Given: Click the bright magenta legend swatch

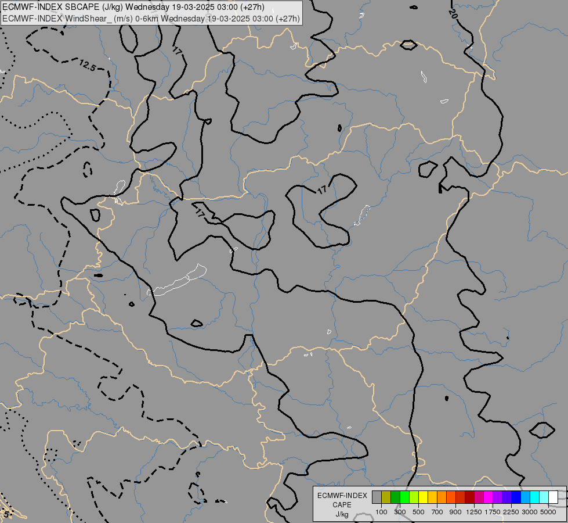Looking at the screenshot, I should 489,497.
